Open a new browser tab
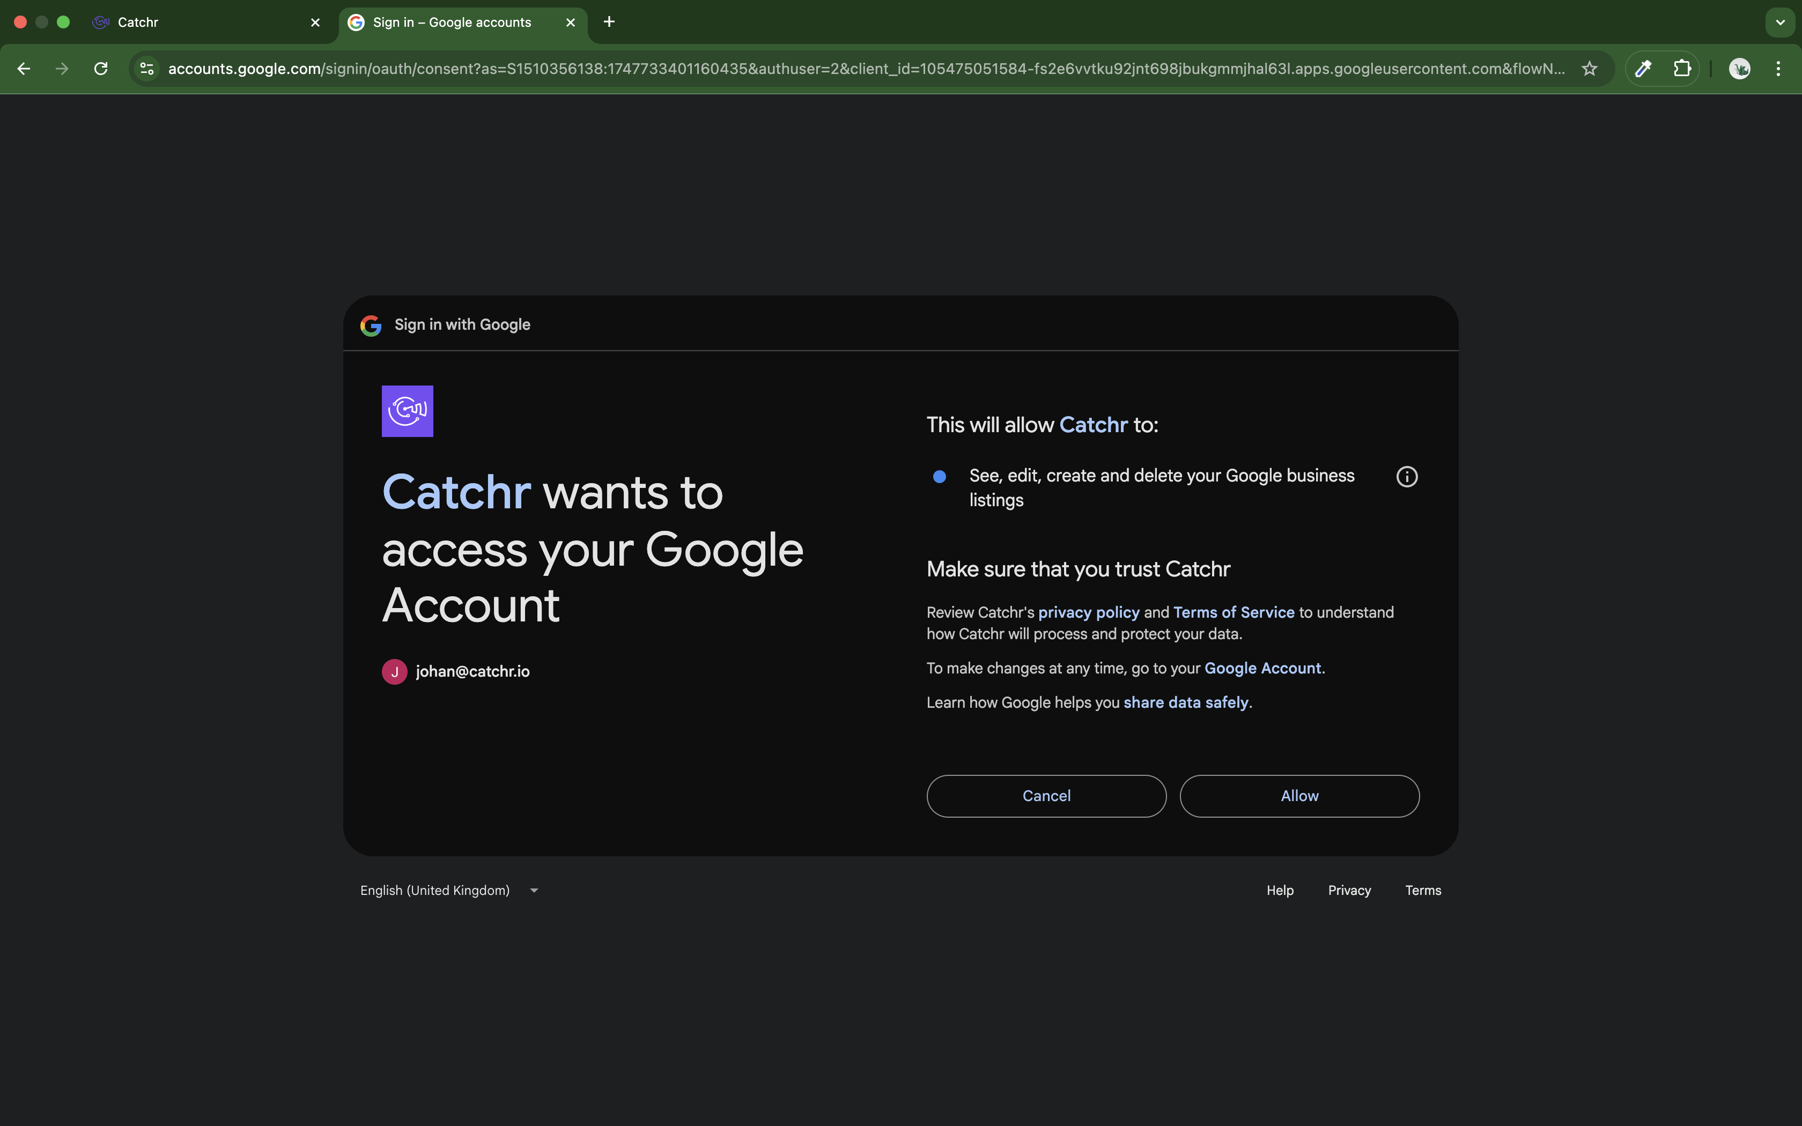The height and width of the screenshot is (1126, 1802). 609,21
